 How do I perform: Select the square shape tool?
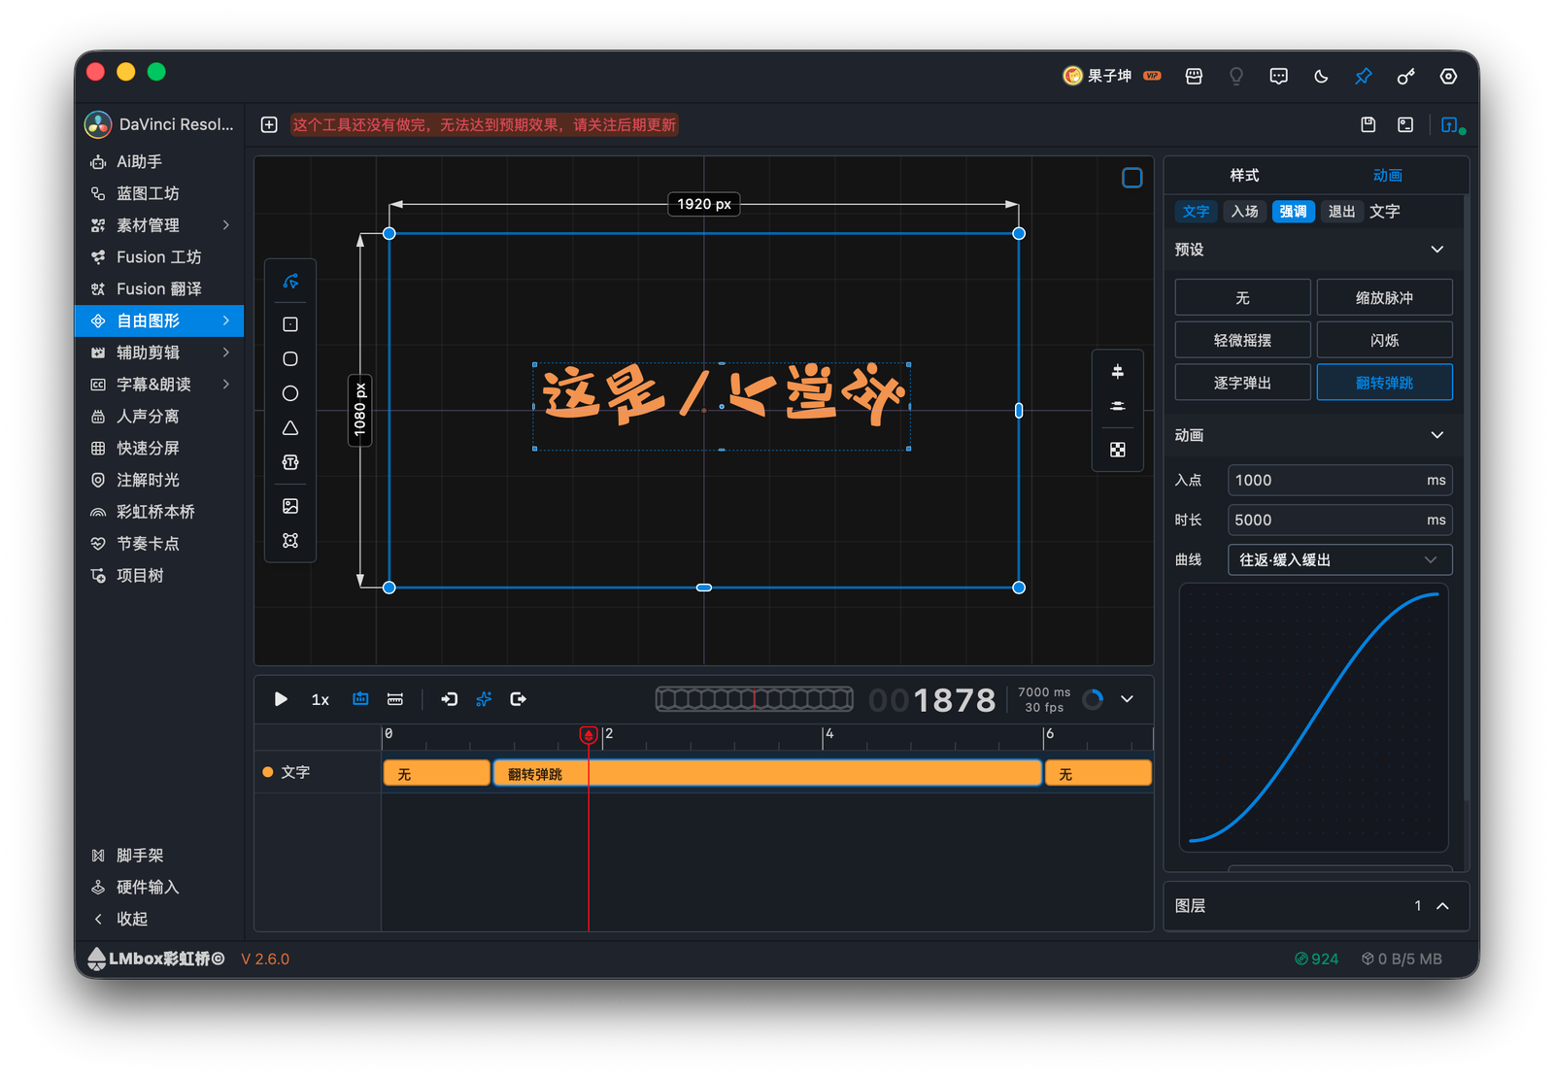tap(290, 324)
